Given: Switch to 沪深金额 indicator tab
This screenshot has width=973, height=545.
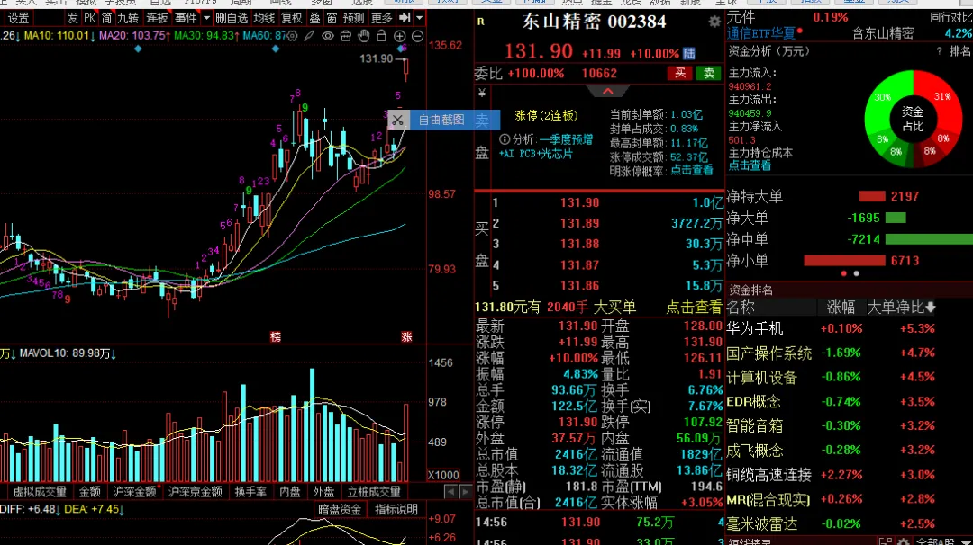Looking at the screenshot, I should (134, 492).
